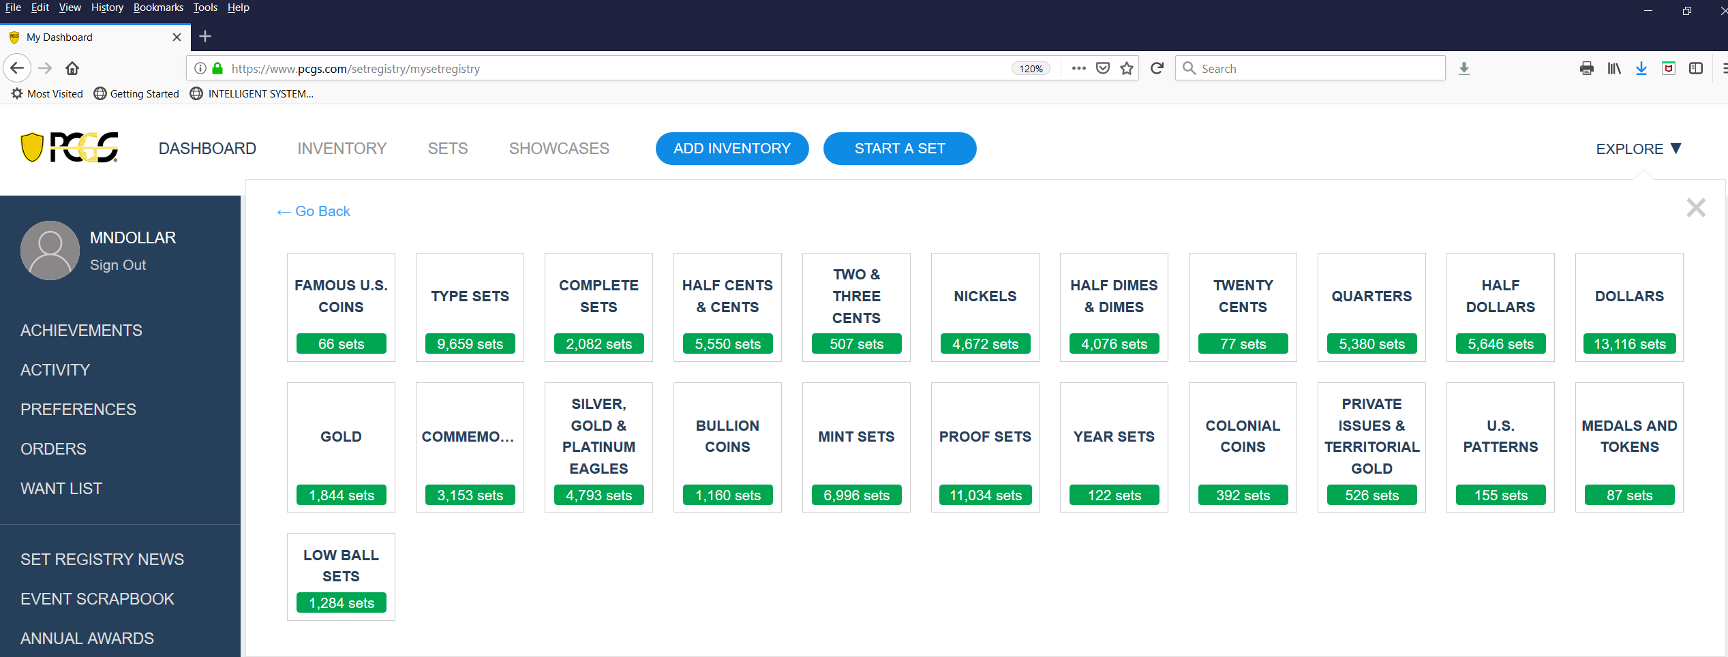Switch to the SHOWCASES tab
1728x657 pixels.
tap(559, 149)
